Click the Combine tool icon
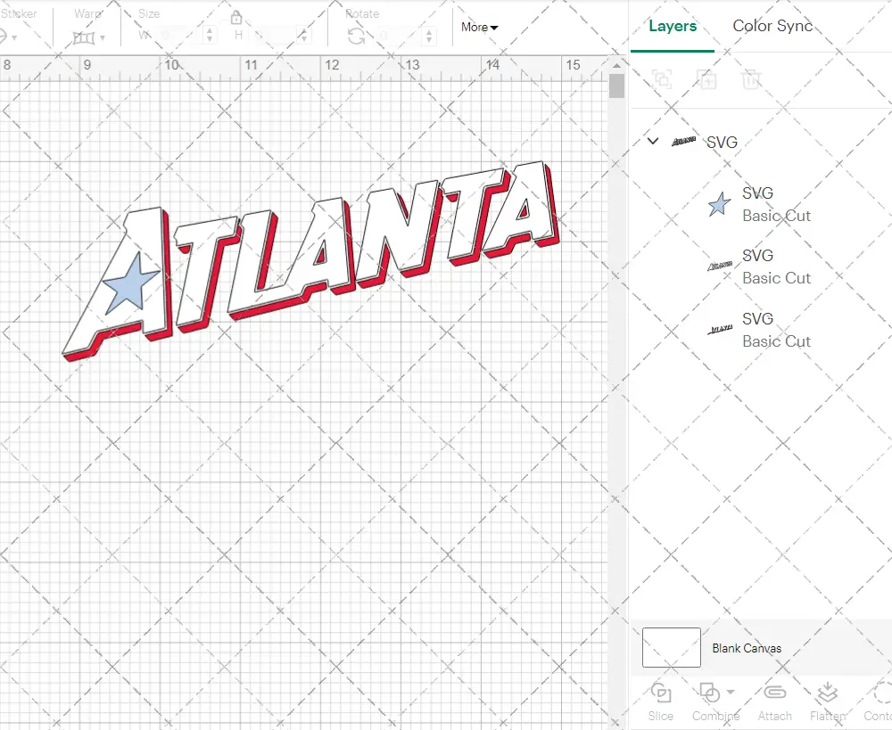 coord(709,693)
